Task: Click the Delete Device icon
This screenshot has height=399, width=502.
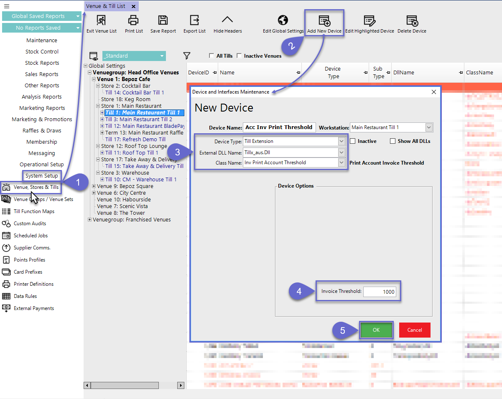Action: pyautogui.click(x=412, y=20)
